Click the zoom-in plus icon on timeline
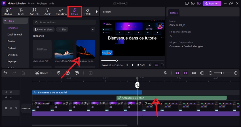The height and width of the screenshot is (127, 241). 236,73
